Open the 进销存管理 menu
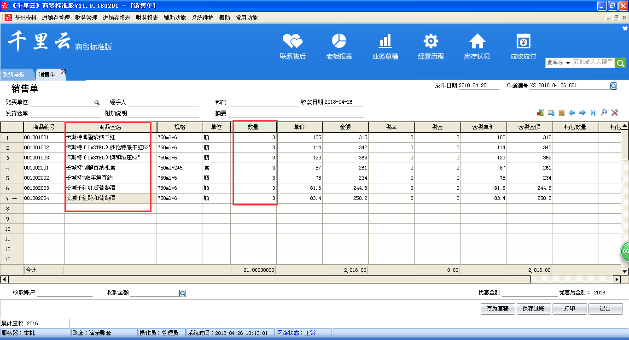Viewport: 629px width, 340px height. [x=56, y=18]
